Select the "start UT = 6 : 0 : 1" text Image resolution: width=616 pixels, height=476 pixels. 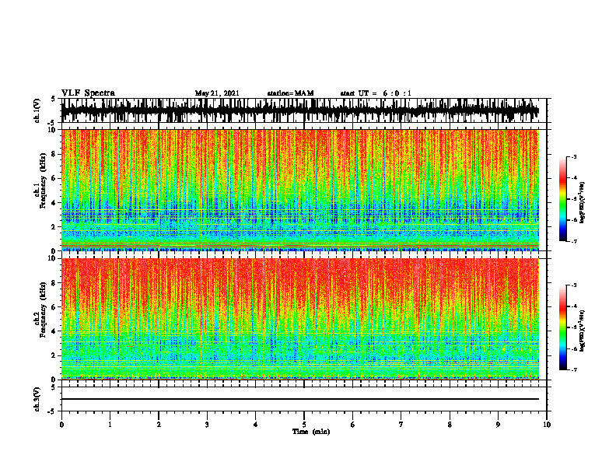click(x=376, y=93)
